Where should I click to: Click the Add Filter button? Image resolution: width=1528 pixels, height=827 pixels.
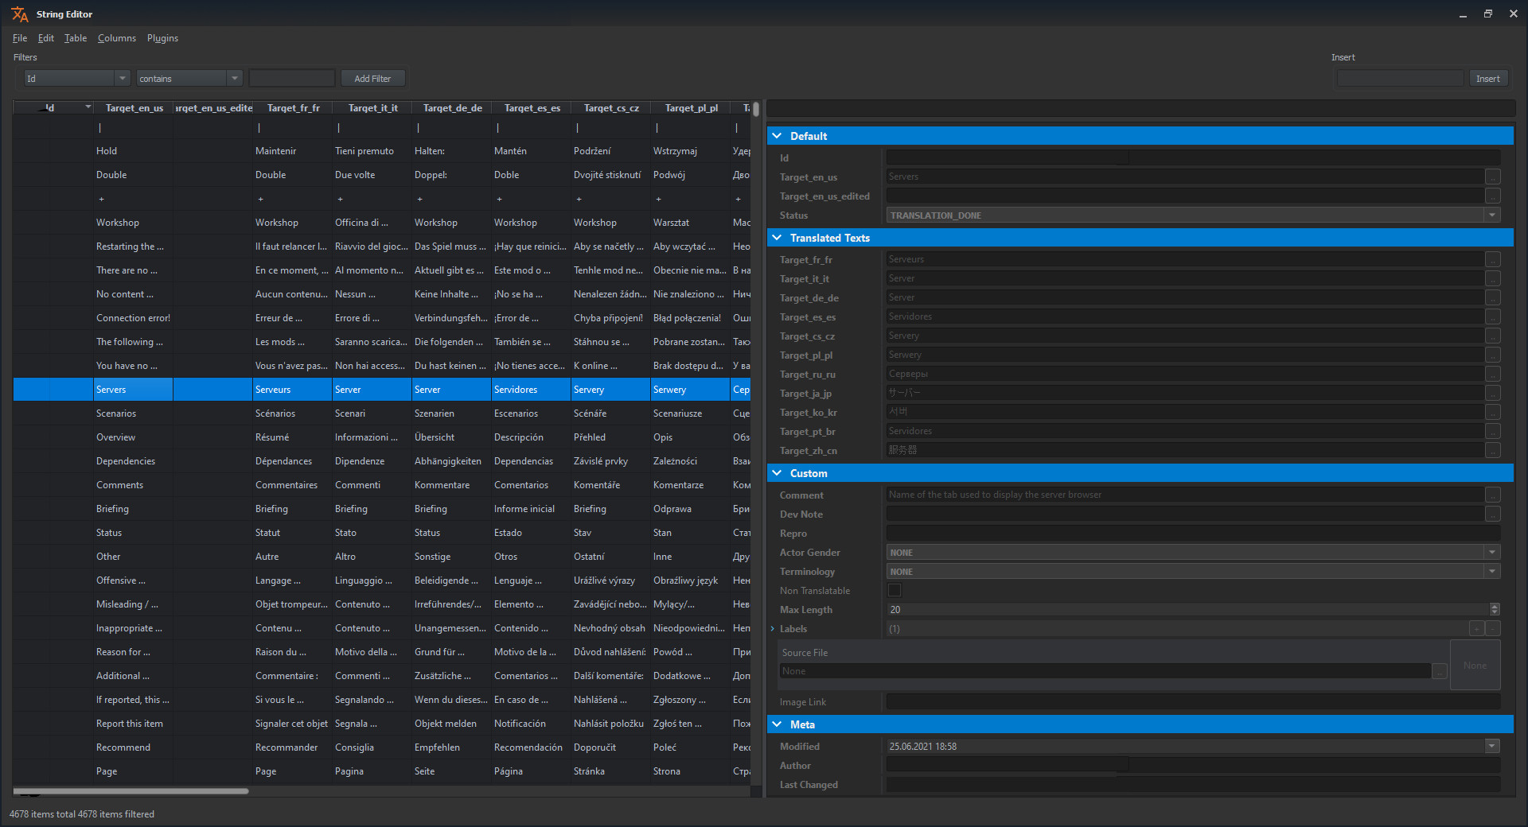[x=372, y=78]
